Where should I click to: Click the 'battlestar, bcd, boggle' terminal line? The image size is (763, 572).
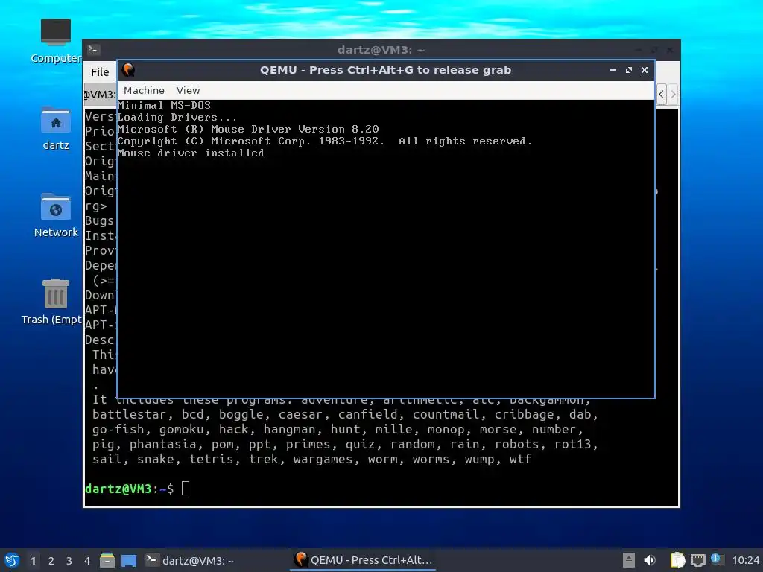tap(345, 414)
